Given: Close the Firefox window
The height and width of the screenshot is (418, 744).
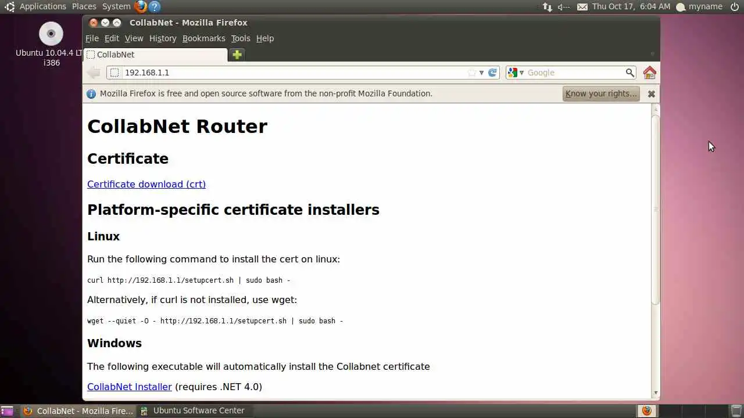Looking at the screenshot, I should tap(94, 23).
